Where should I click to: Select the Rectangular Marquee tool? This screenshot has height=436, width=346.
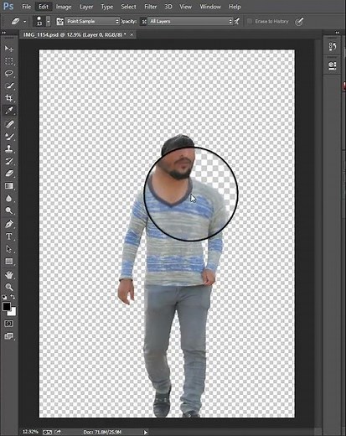tap(8, 61)
